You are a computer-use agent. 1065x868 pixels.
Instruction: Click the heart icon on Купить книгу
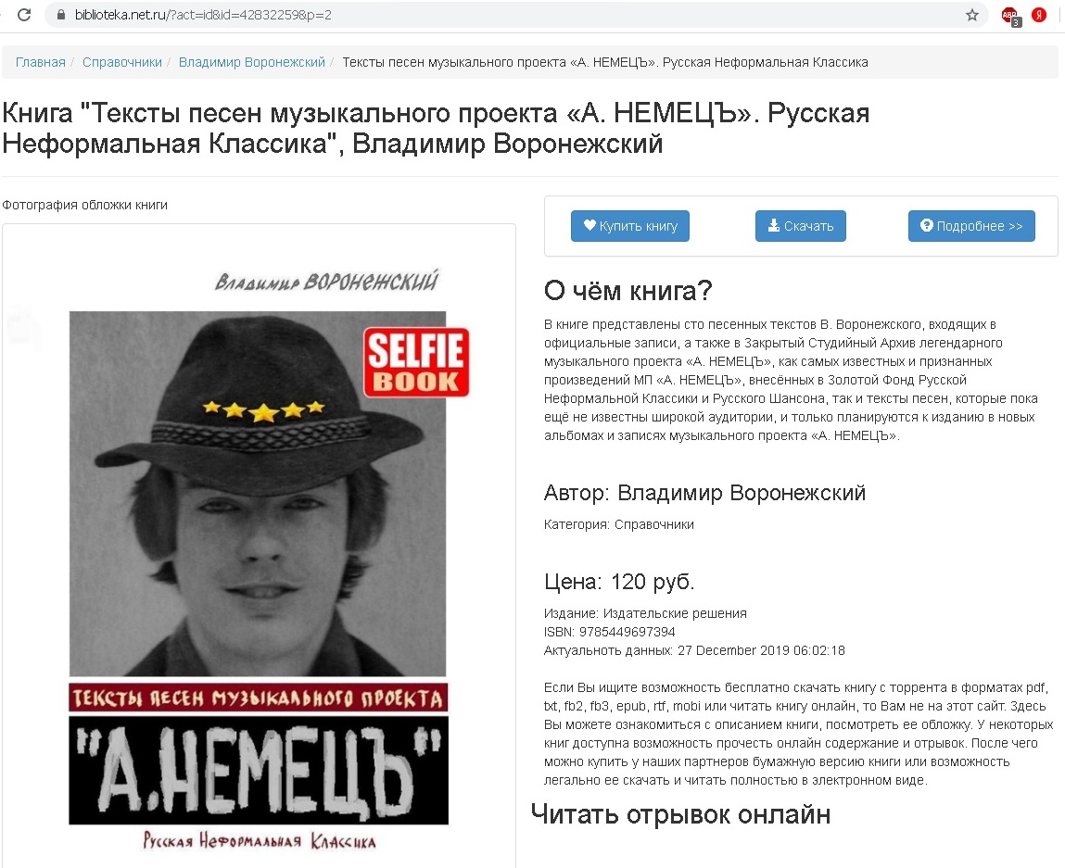point(589,225)
